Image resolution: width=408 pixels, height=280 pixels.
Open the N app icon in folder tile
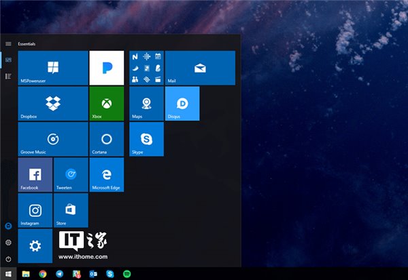pos(135,56)
